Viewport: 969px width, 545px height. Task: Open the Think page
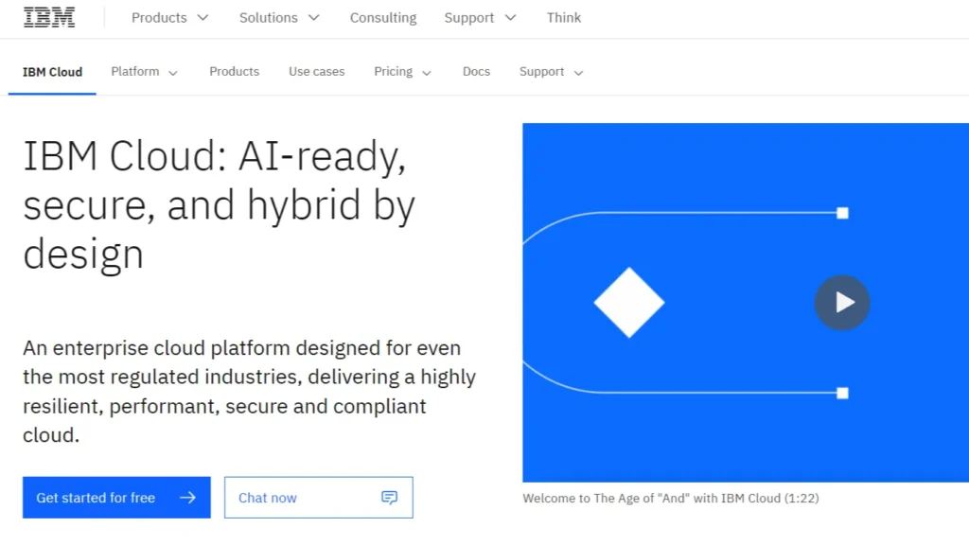pyautogui.click(x=564, y=18)
